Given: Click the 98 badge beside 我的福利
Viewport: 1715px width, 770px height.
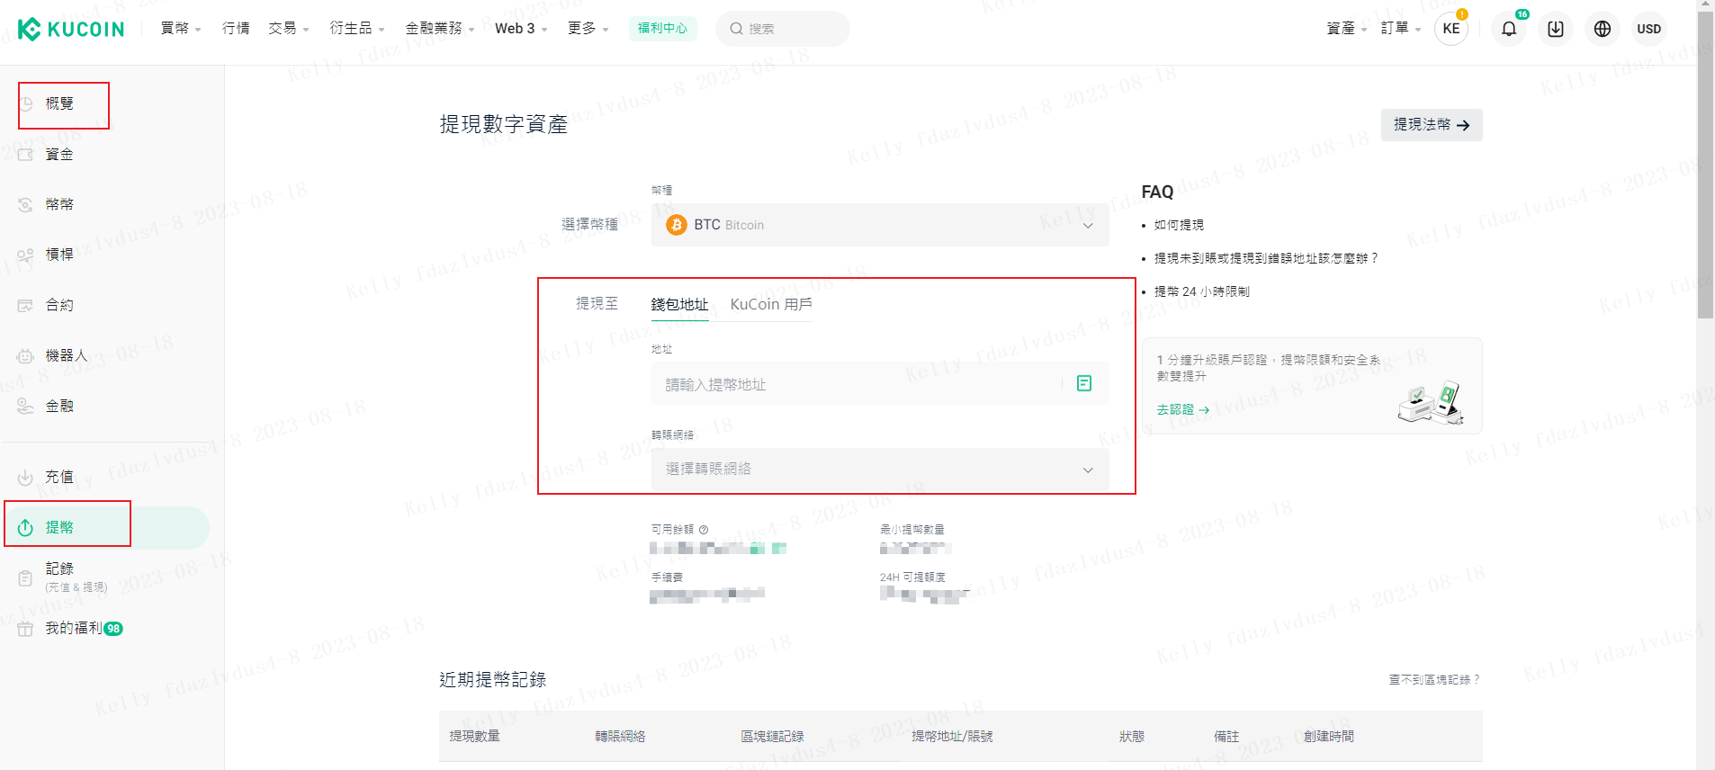Looking at the screenshot, I should coord(113,629).
